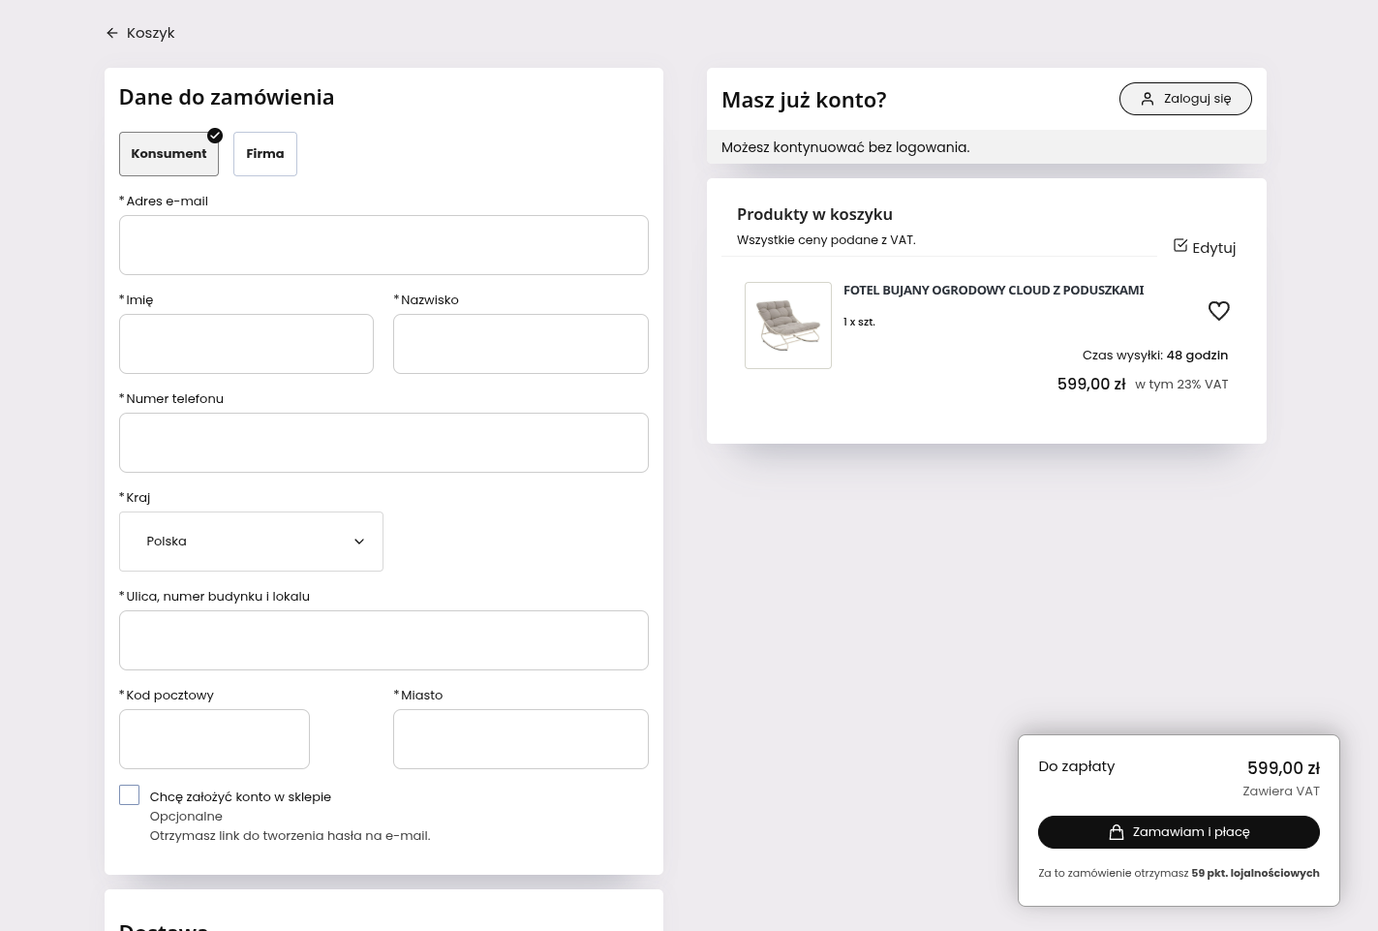This screenshot has height=931, width=1378.
Task: Open the Kraj country dropdown
Action: tap(251, 542)
